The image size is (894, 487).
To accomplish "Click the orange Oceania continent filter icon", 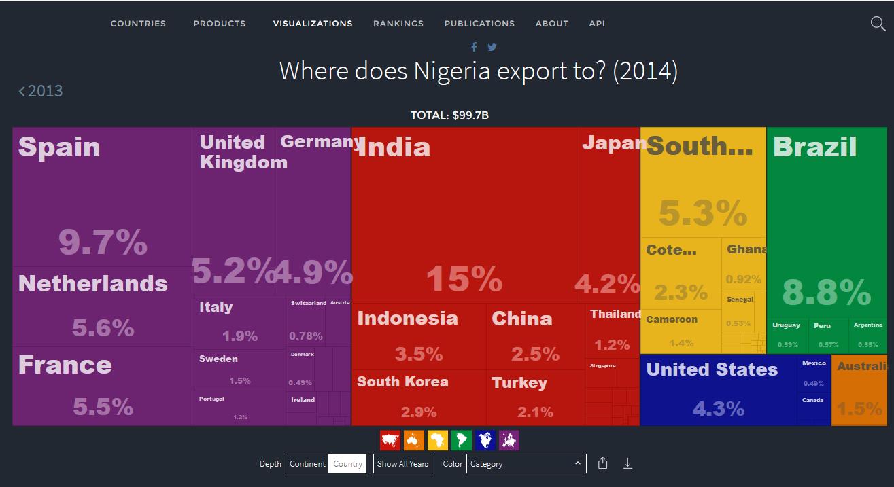I will 414,440.
